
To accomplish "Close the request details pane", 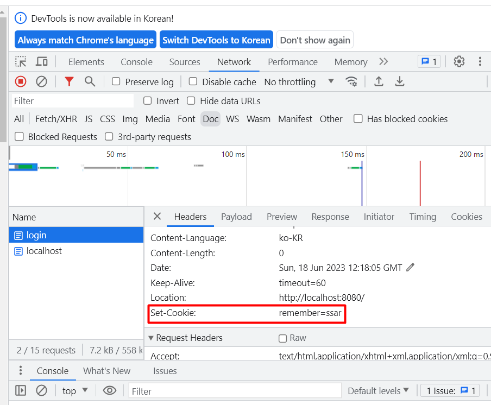I will coord(157,216).
